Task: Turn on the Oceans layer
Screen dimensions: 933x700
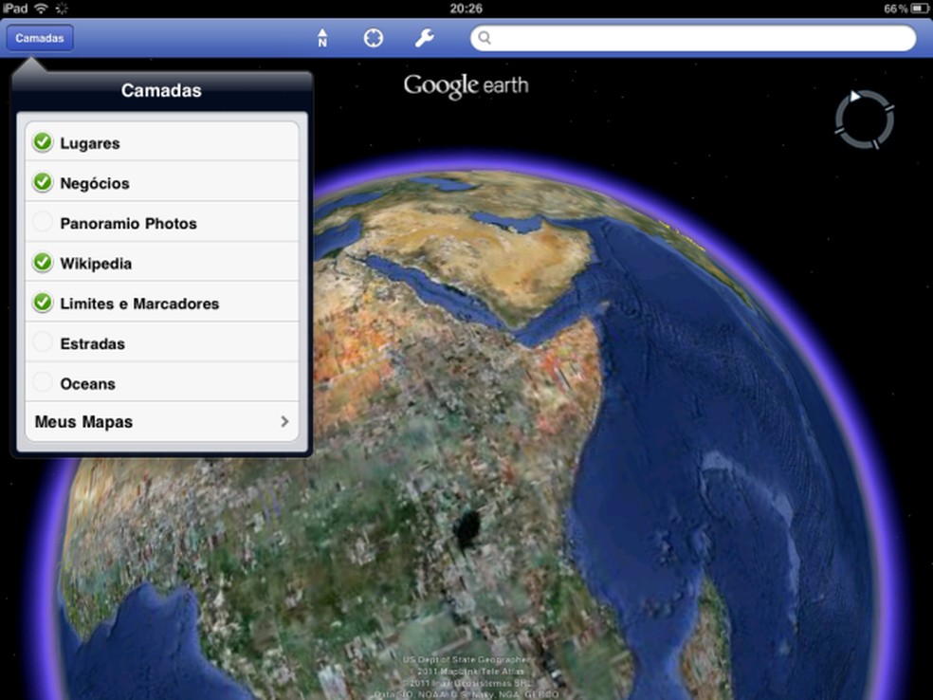Action: (43, 382)
